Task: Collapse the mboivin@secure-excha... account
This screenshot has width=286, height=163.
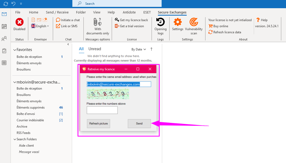Action: pyautogui.click(x=15, y=82)
